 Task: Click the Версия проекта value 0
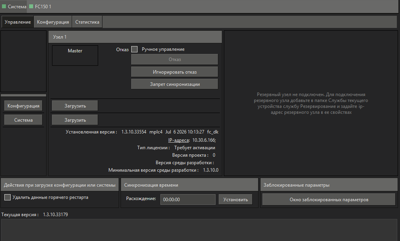click(x=214, y=155)
